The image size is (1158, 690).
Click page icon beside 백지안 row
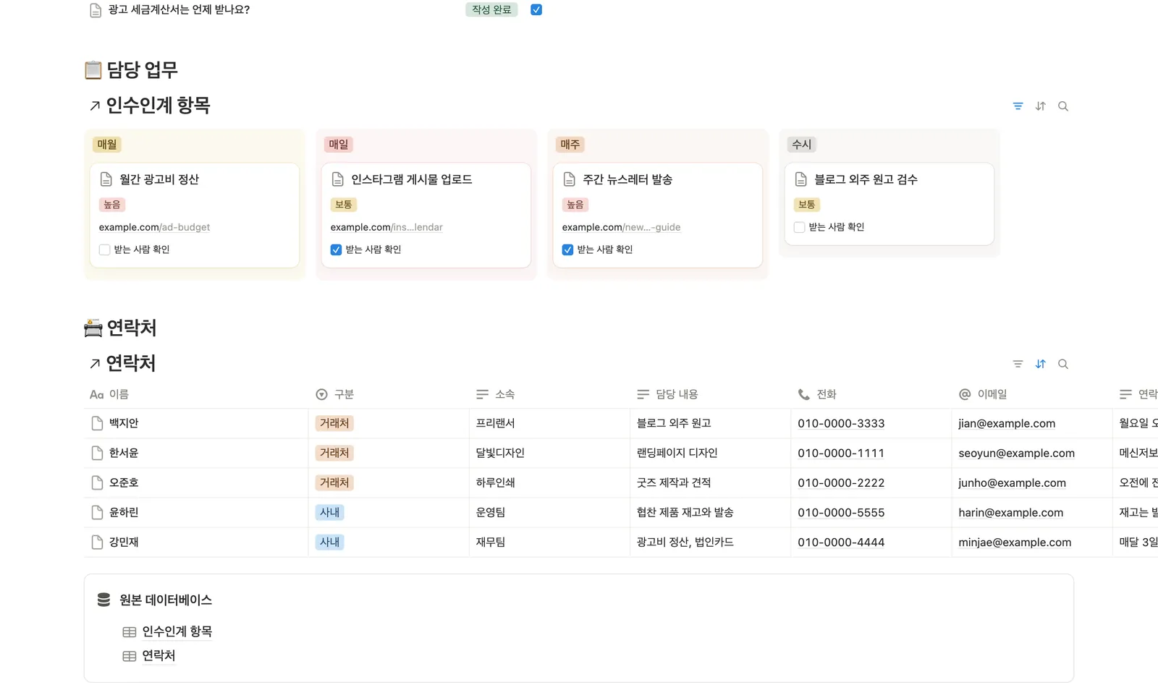[97, 423]
